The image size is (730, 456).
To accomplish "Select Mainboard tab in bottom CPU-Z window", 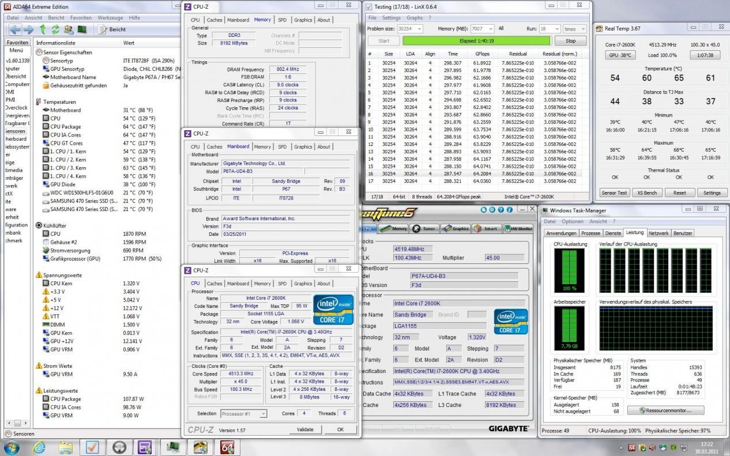I will tap(238, 283).
